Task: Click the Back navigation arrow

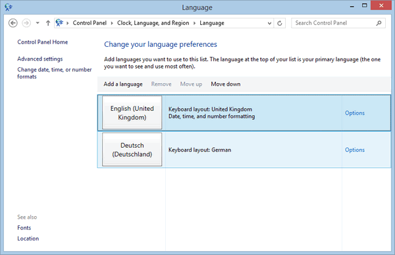Action: pos(13,23)
